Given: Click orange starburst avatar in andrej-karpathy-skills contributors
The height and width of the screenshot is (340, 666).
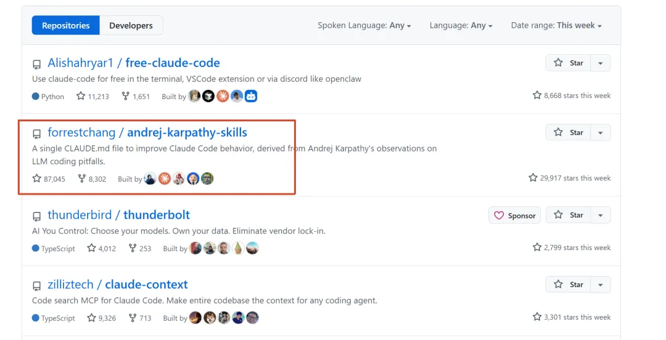Looking at the screenshot, I should coord(165,178).
